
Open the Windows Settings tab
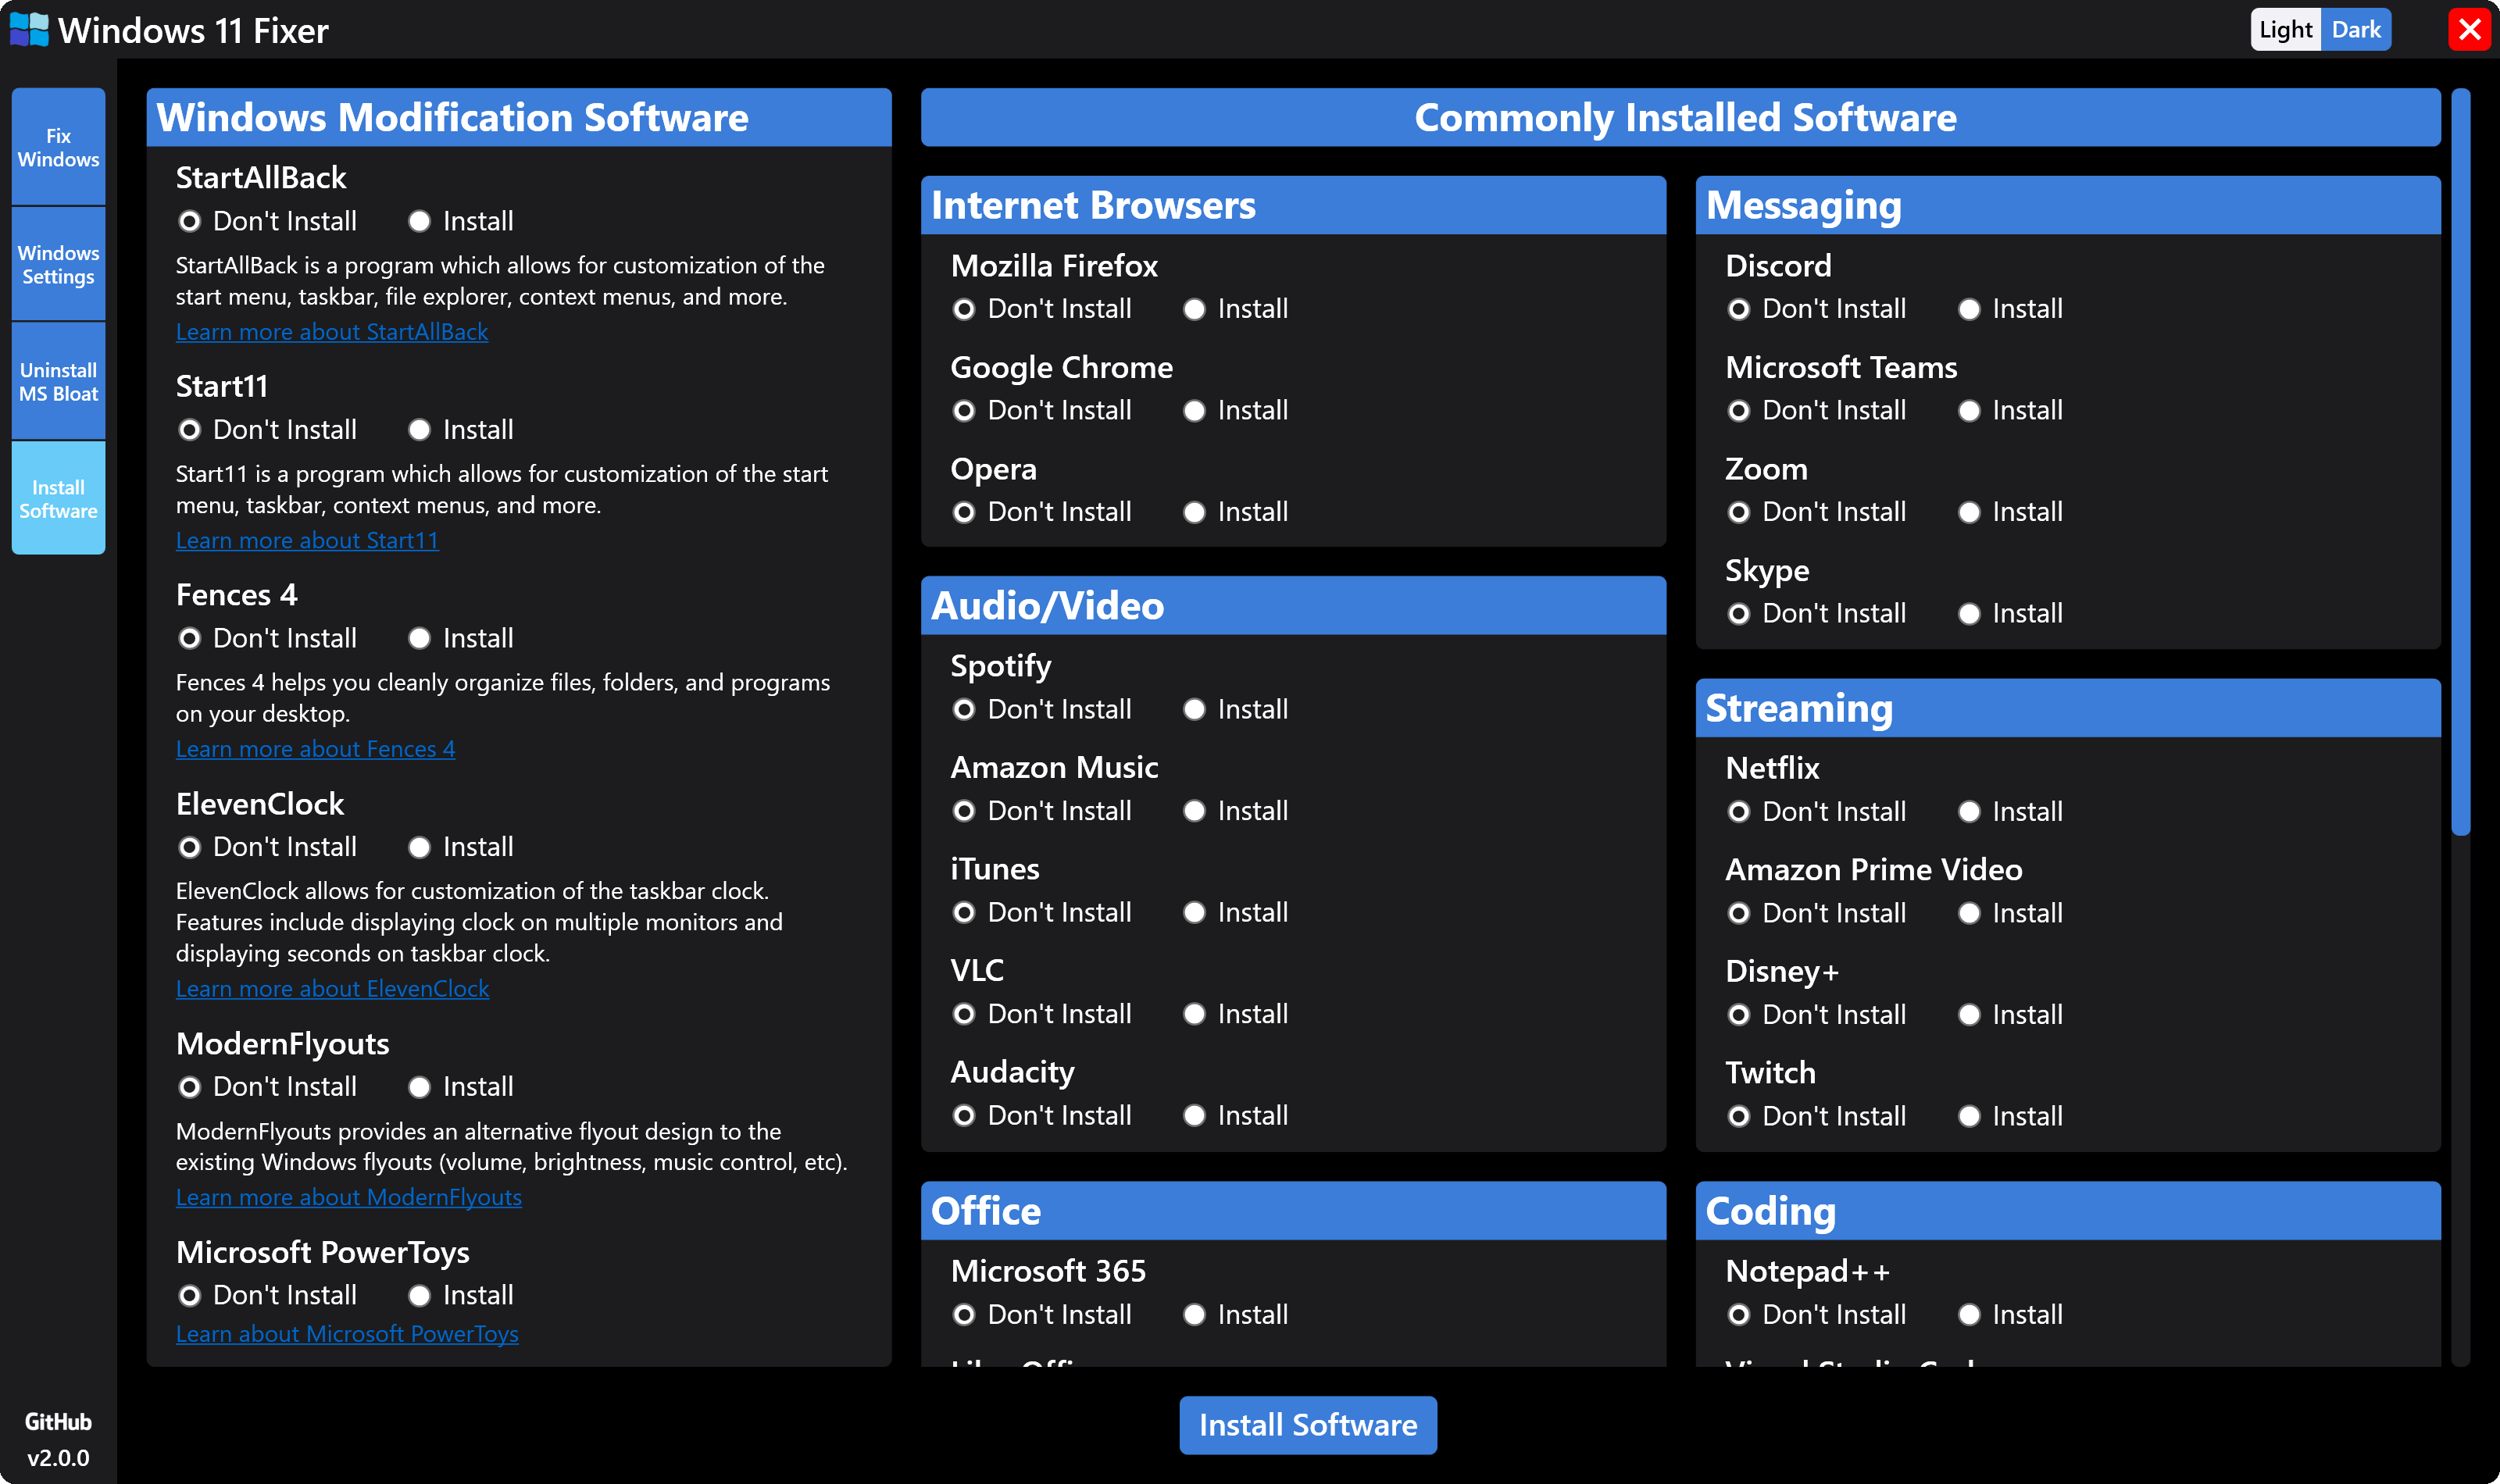click(58, 265)
